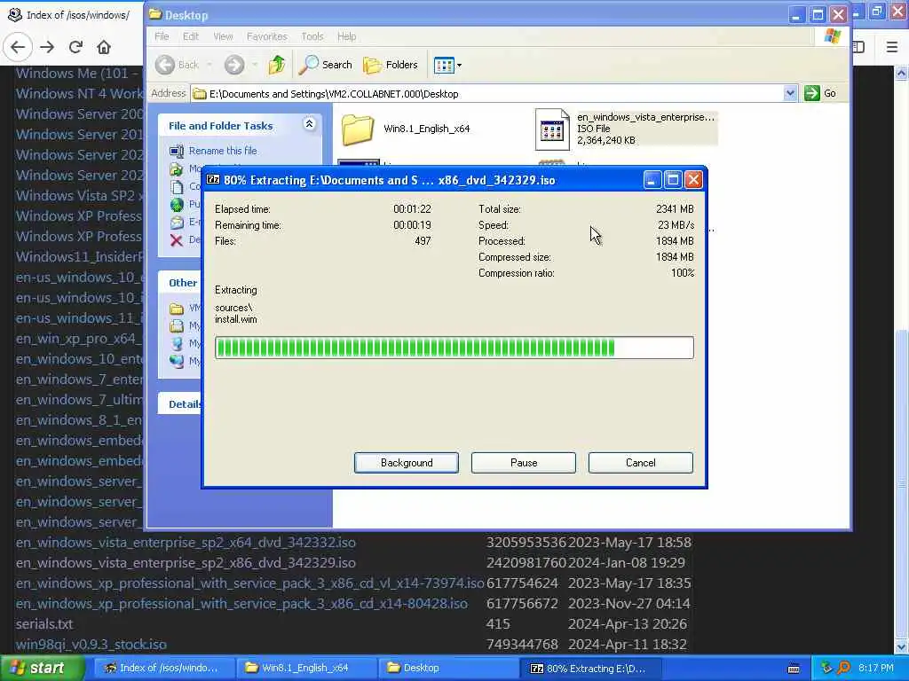Image resolution: width=909 pixels, height=681 pixels.
Task: Select Win8.1_English_x64 folder icon
Action: point(357,129)
